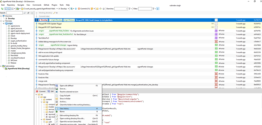Open the repository path dropdown arrow
Screen dimensions: 262x125
pyautogui.click(x=57, y=9)
